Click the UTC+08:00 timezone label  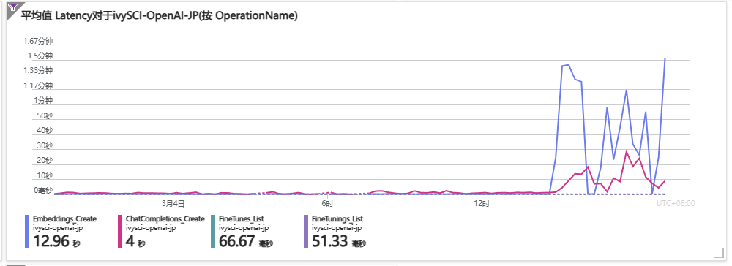(x=676, y=204)
